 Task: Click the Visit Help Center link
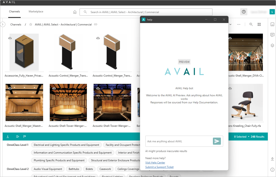(155, 162)
